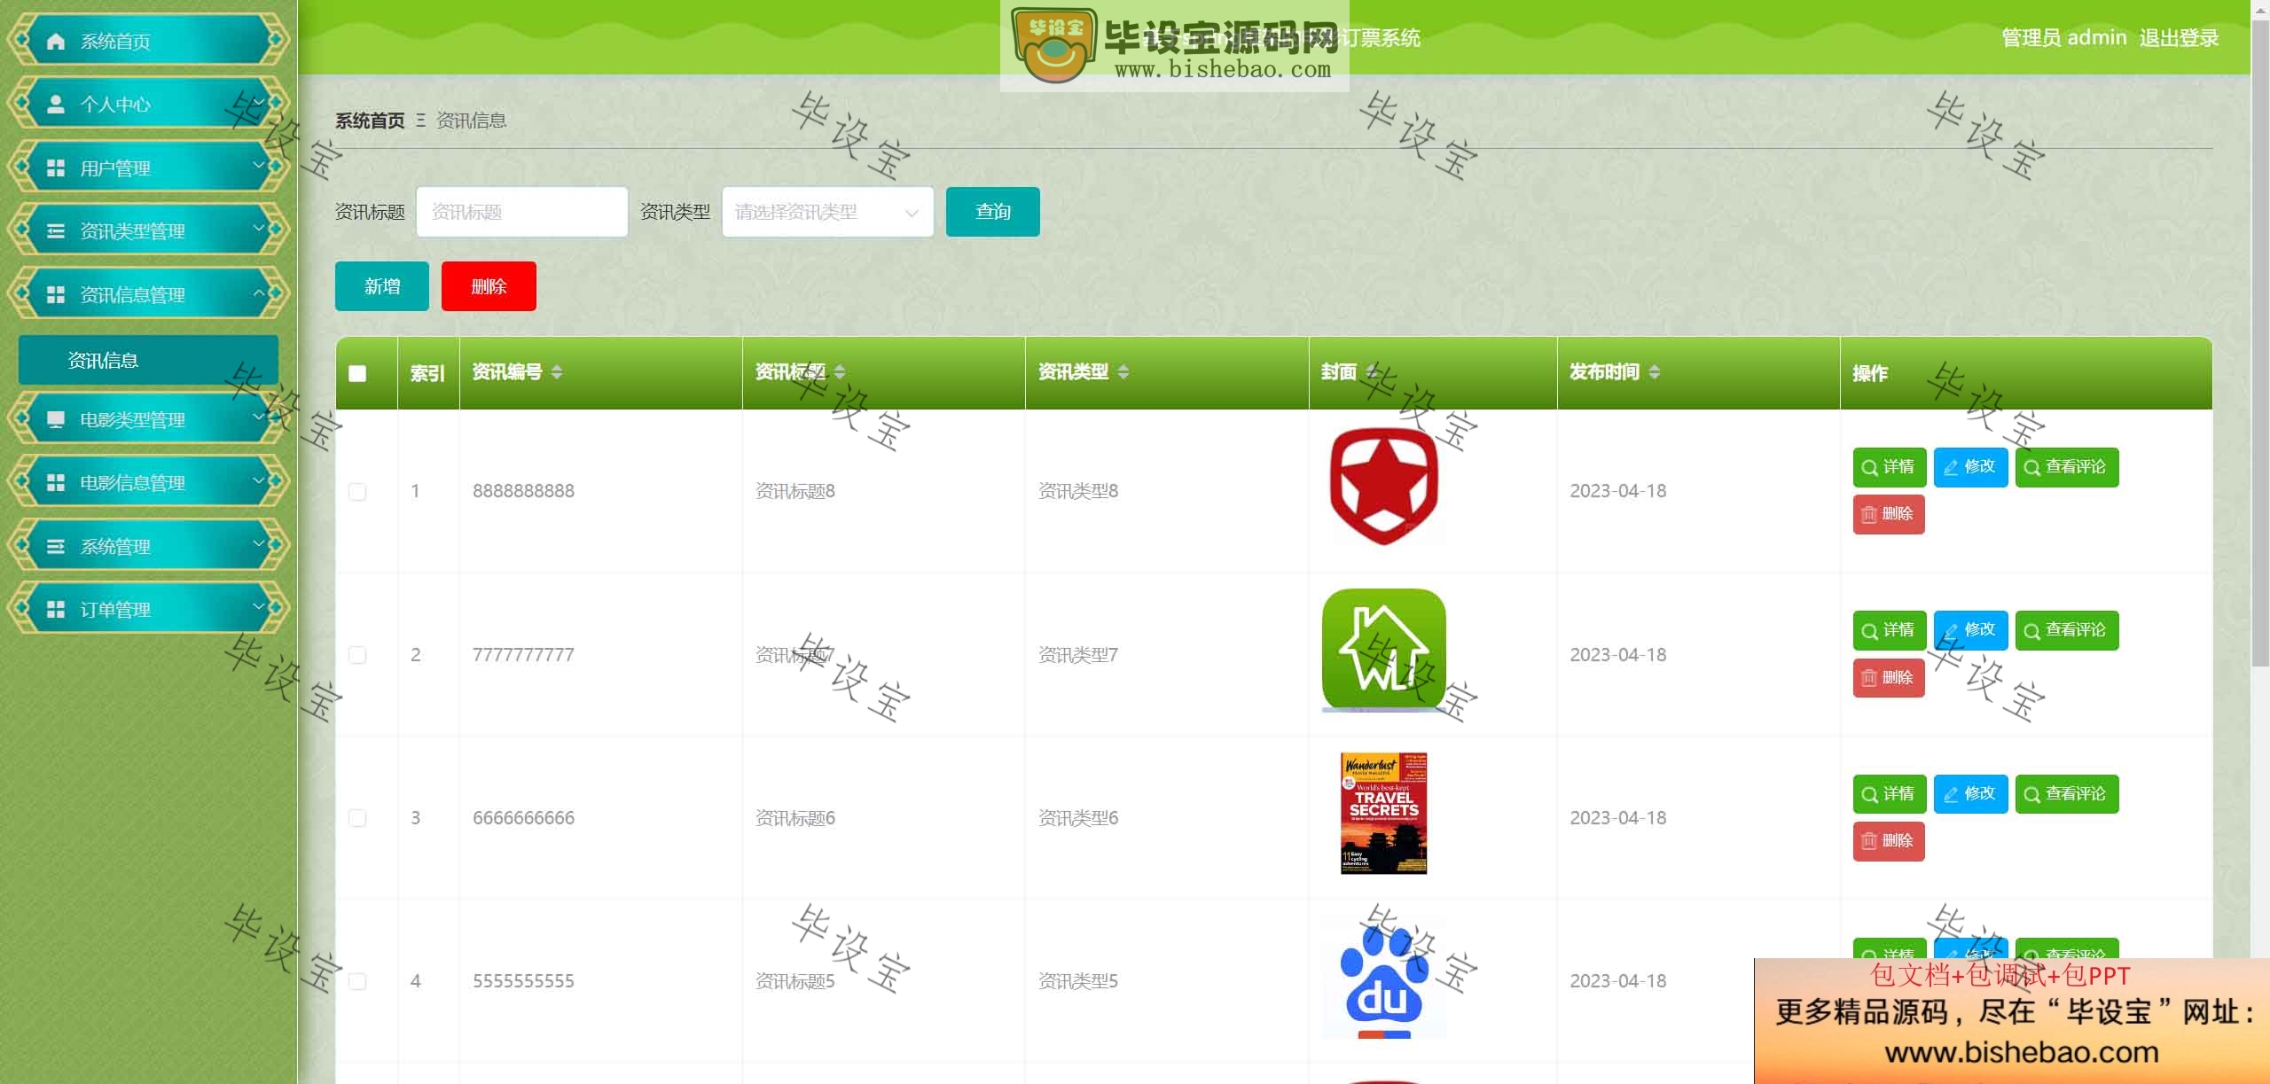Open 用户管理 in the sidebar
This screenshot has height=1084, width=2270.
pos(148,168)
